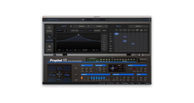Viewport: 194px width, 103px height.
Task: Click the red LFO waveform shape display
Action: pos(134,69)
